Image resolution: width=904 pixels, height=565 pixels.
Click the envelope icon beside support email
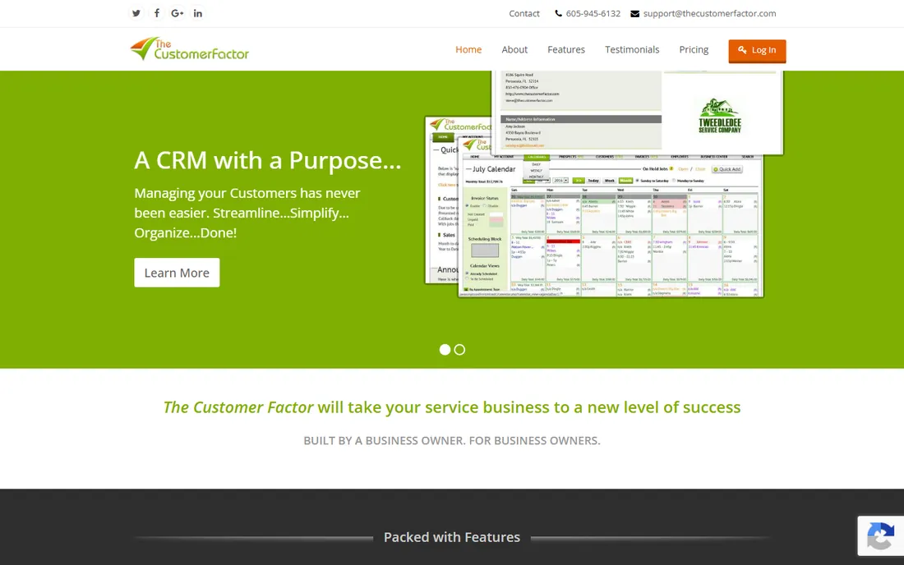(x=634, y=13)
